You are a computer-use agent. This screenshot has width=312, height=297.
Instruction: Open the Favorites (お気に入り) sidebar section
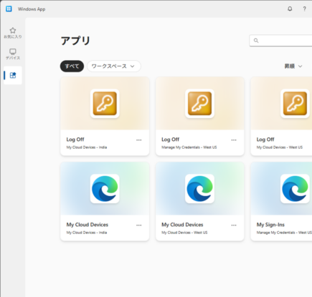[13, 33]
